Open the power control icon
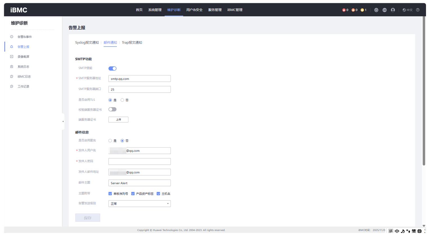The width and height of the screenshot is (435, 238). pos(376,10)
